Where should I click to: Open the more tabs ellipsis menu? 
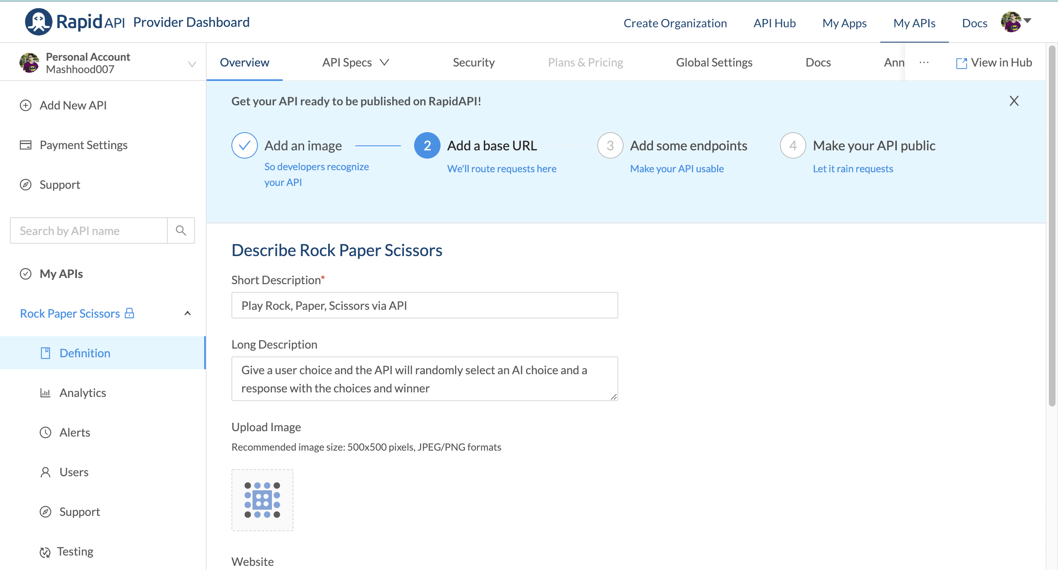point(924,62)
